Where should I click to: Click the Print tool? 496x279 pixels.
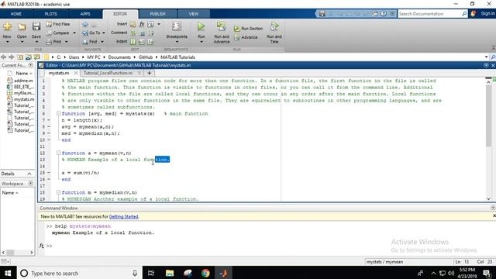tap(54, 41)
